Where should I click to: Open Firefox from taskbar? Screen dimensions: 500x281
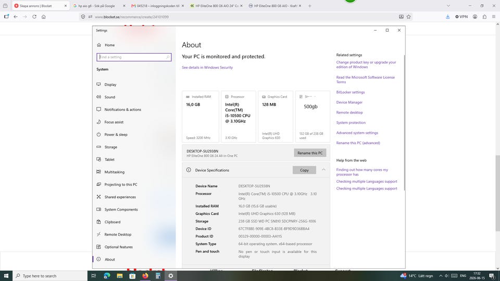(145, 276)
